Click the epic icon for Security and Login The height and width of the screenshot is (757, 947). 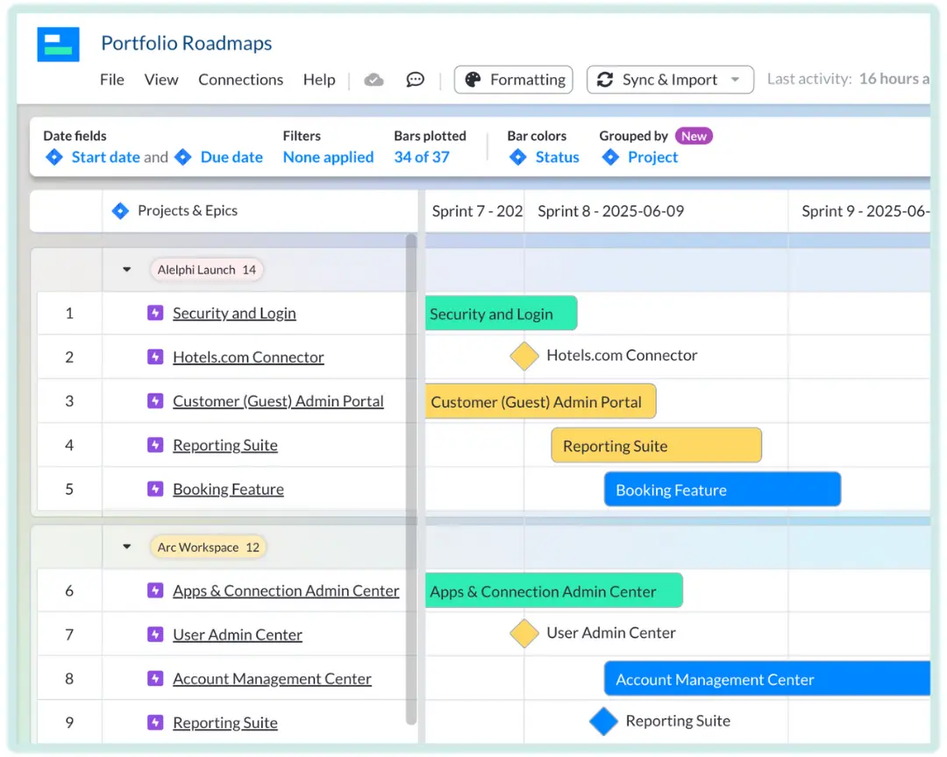155,313
